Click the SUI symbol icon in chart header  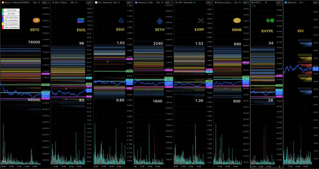(x=96, y=2)
